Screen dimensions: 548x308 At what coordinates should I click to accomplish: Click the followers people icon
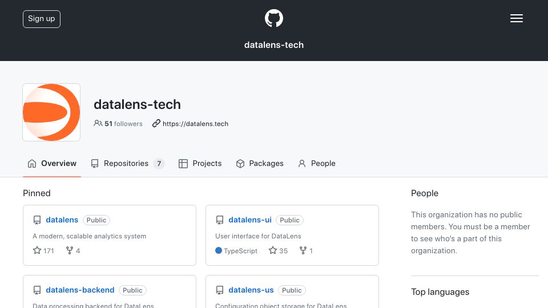point(98,123)
